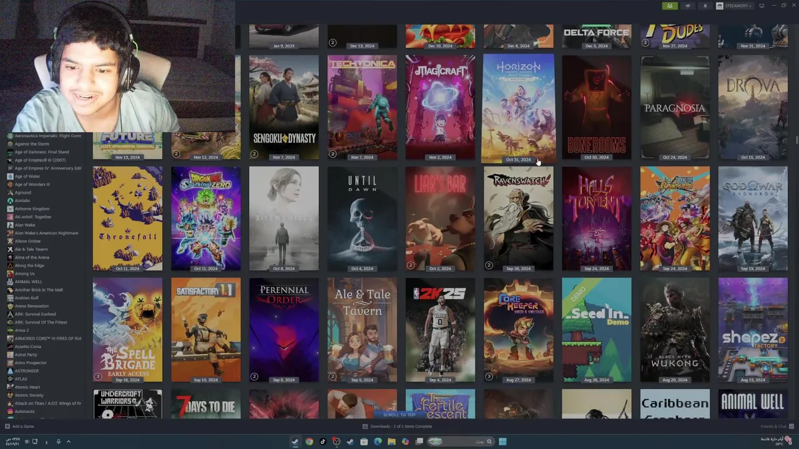Open the shapez 2 cover
Viewport: 799px width, 449px height.
[x=753, y=330]
